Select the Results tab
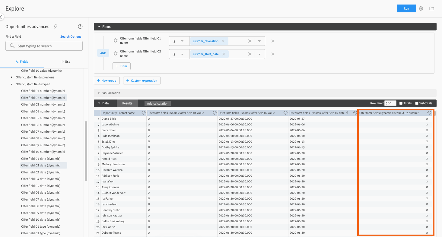The height and width of the screenshot is (237, 442). click(127, 103)
